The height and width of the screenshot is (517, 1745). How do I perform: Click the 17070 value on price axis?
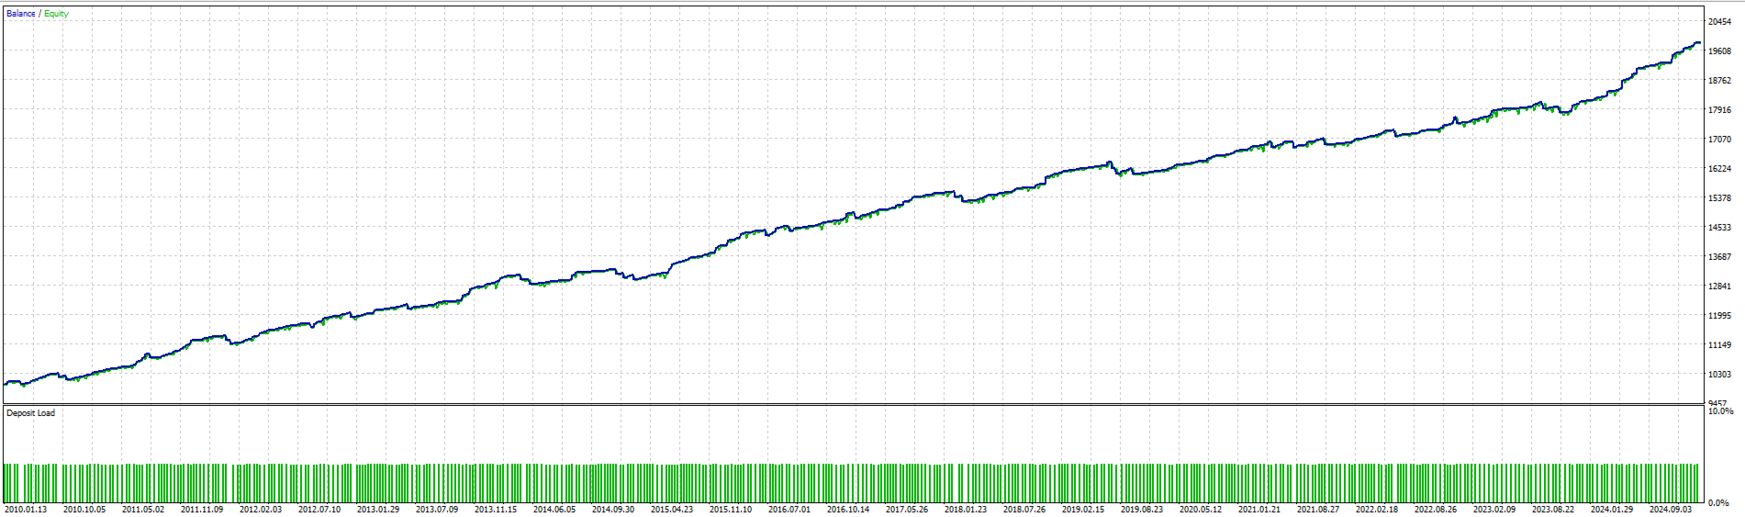click(1719, 140)
